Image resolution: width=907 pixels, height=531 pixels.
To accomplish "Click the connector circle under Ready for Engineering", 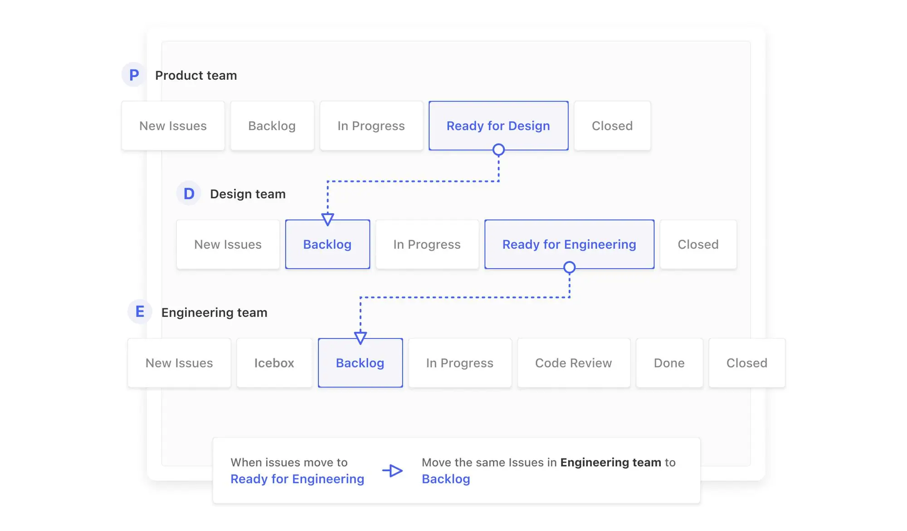I will (569, 267).
